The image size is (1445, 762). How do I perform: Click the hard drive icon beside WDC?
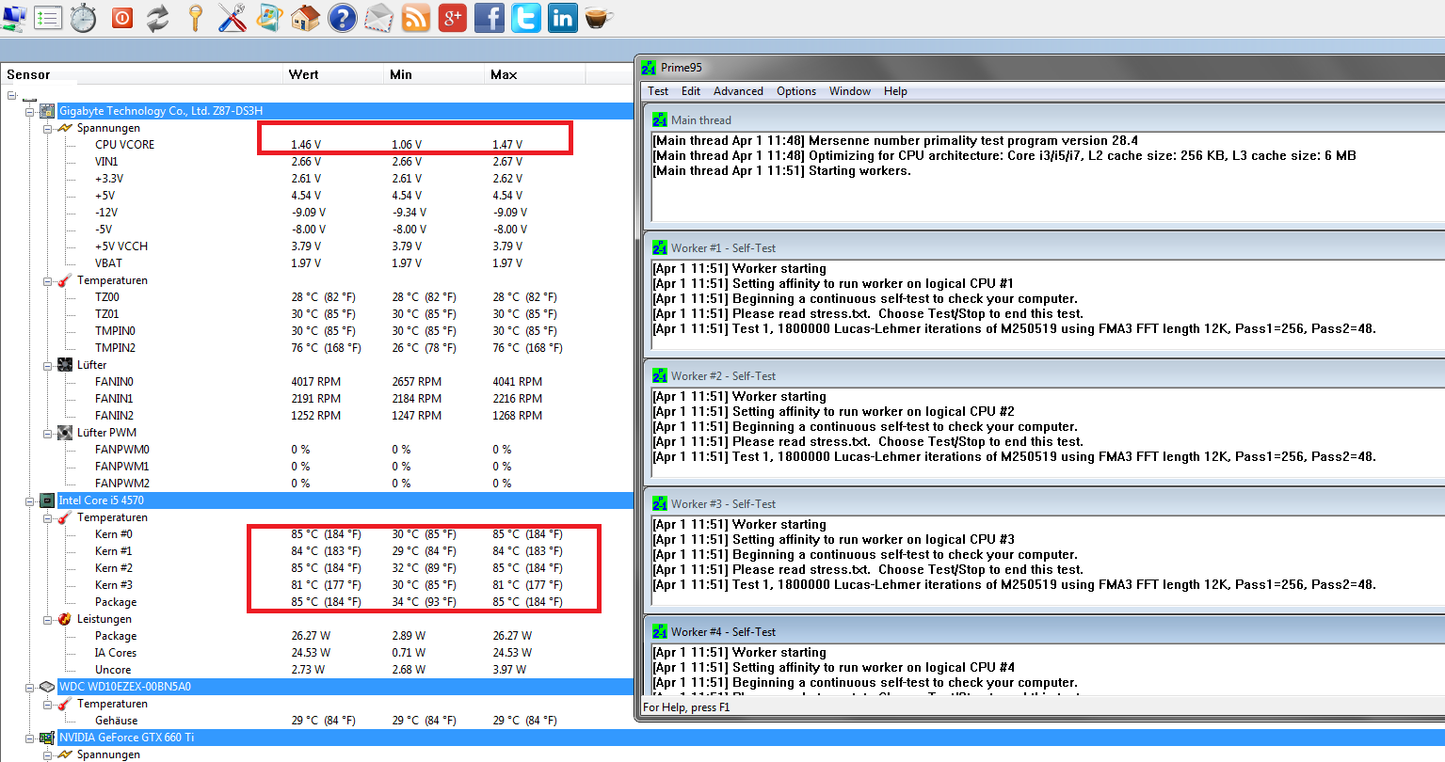click(47, 687)
